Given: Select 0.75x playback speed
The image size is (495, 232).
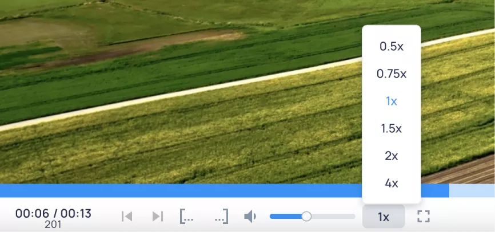Looking at the screenshot, I should [392, 74].
